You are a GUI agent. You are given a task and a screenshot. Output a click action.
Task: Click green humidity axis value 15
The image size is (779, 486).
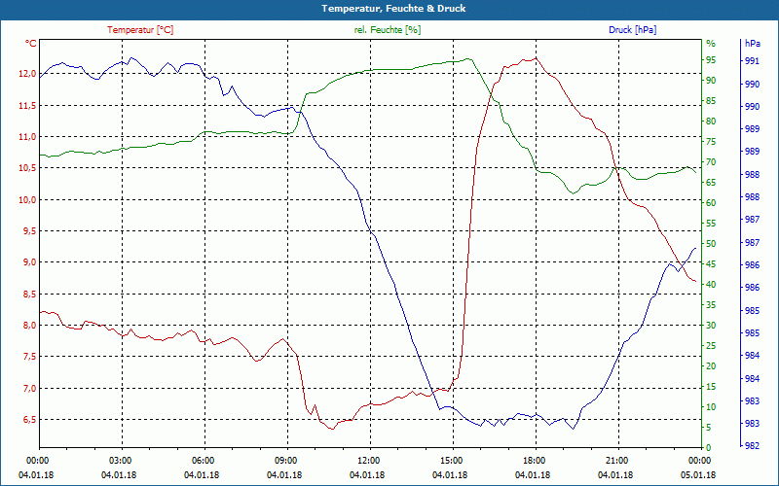tap(711, 387)
